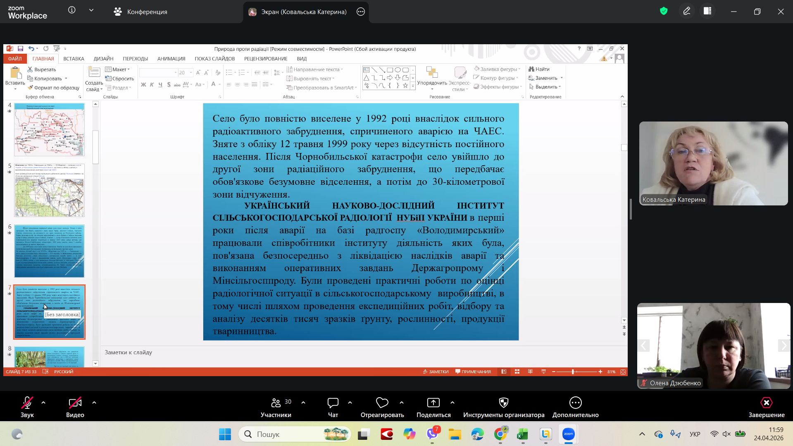Click the Zoom annotate pencil icon
This screenshot has width=793, height=446.
click(686, 11)
